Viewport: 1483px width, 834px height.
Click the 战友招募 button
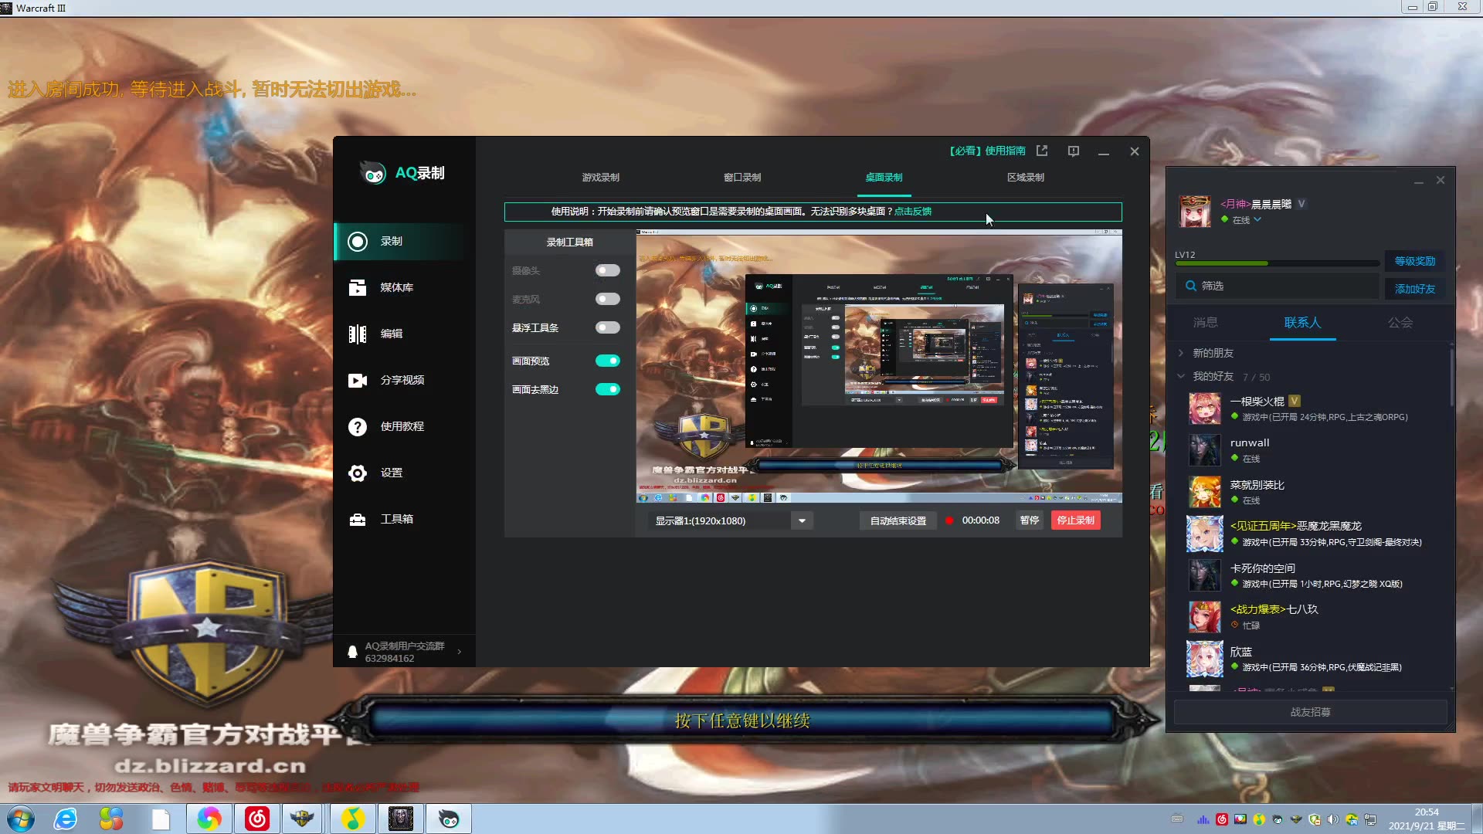[x=1310, y=712]
